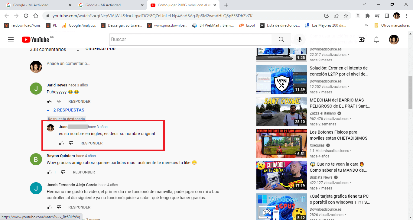Go back in browser history
413x220 pixels.
[x=7, y=16]
